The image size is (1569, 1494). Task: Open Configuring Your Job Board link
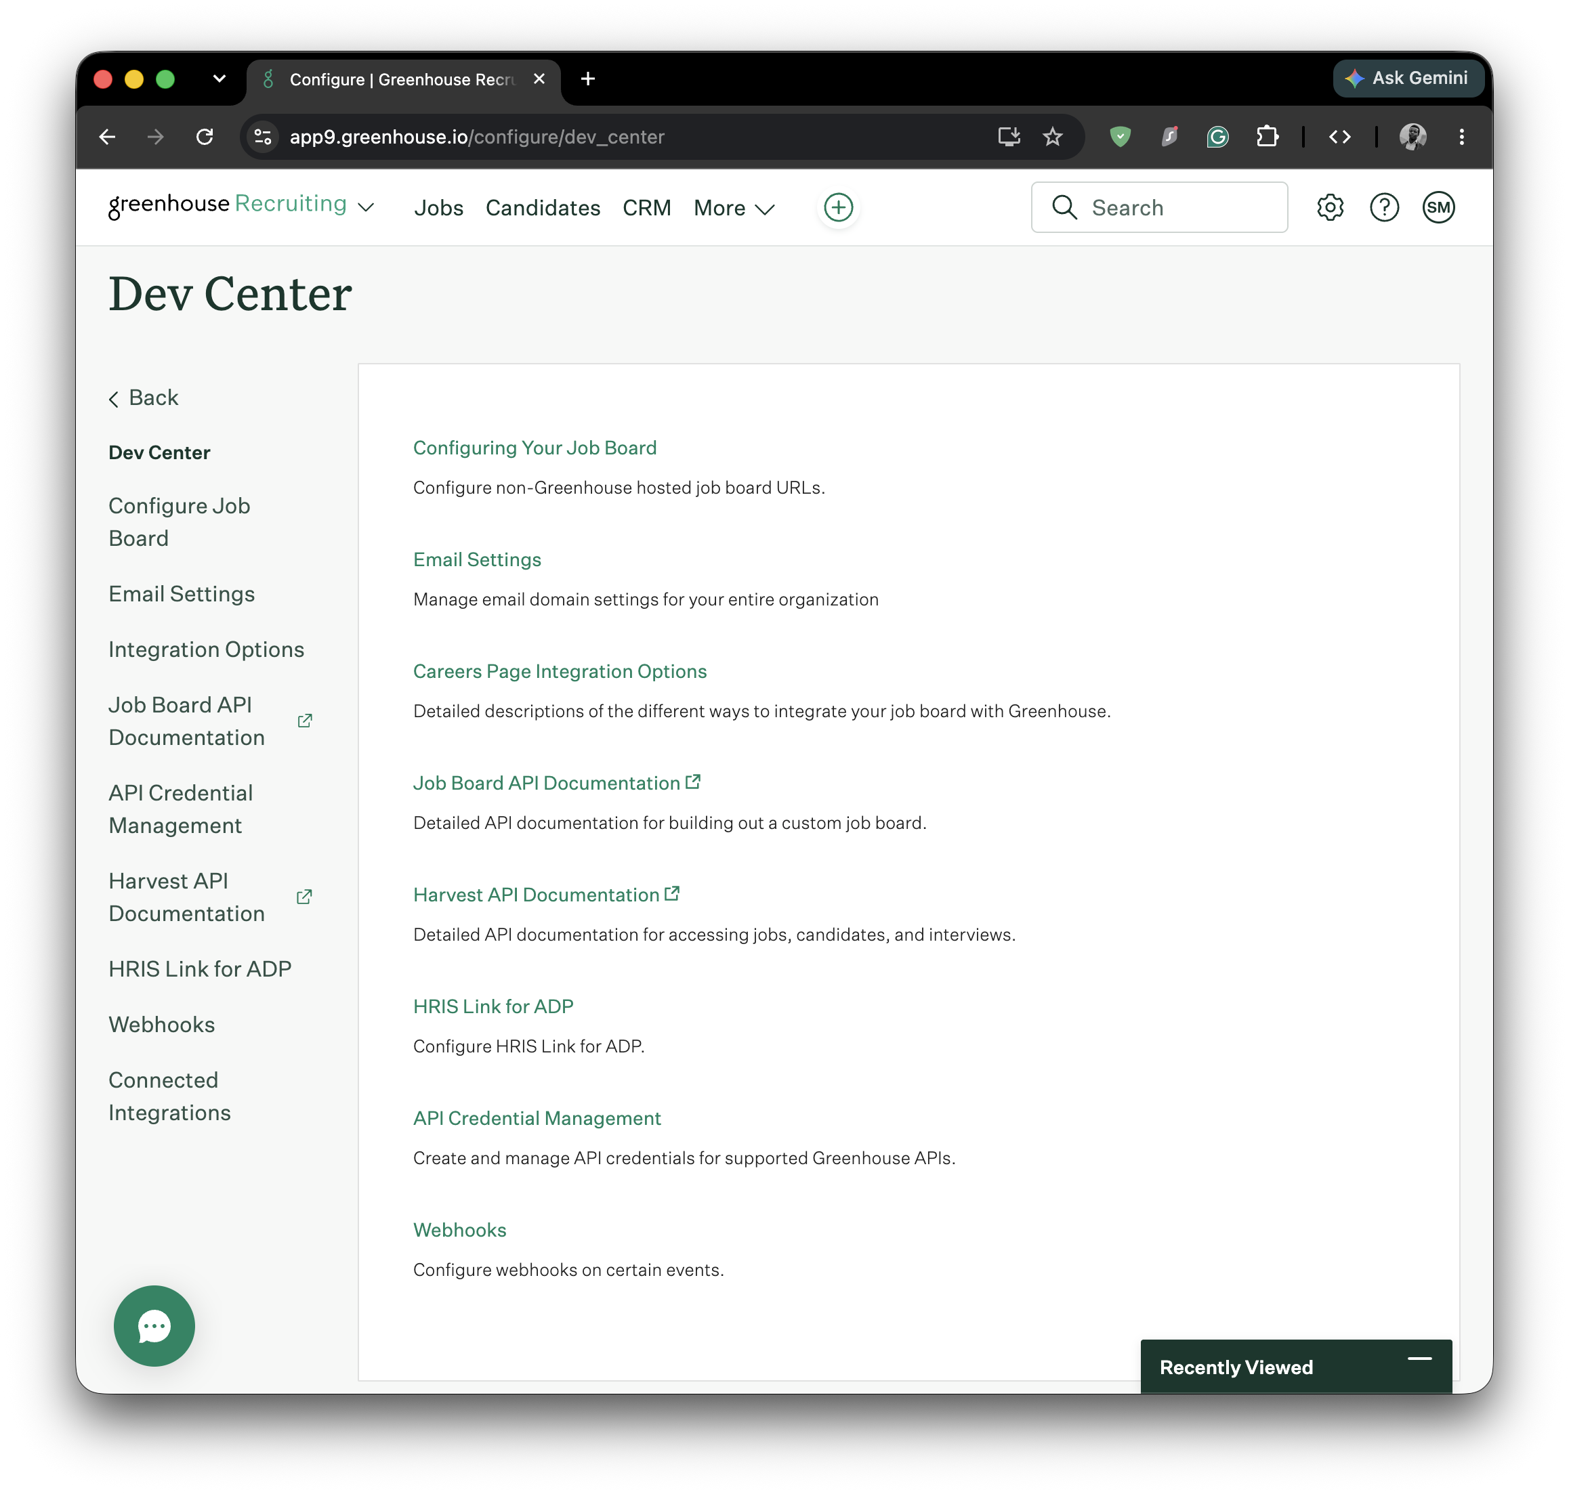[x=535, y=448]
